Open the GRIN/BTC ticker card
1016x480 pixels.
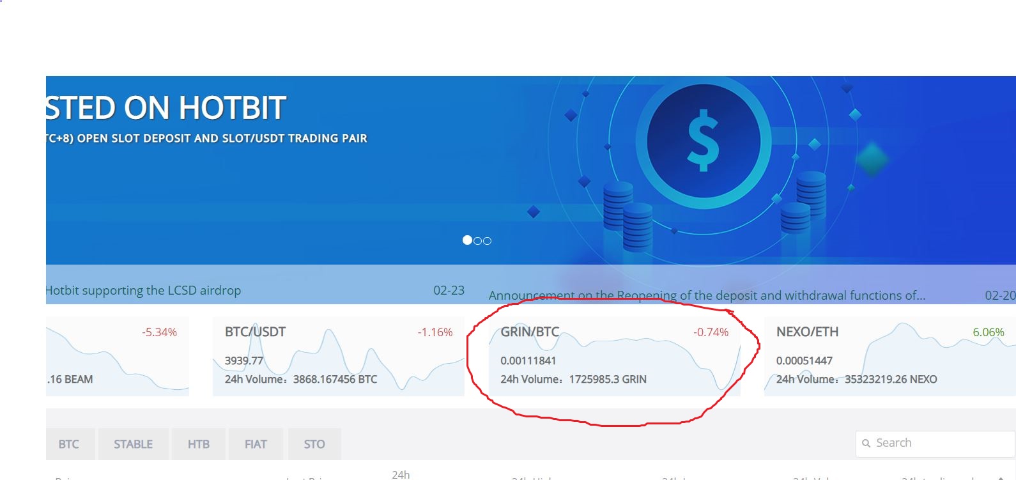click(x=614, y=356)
